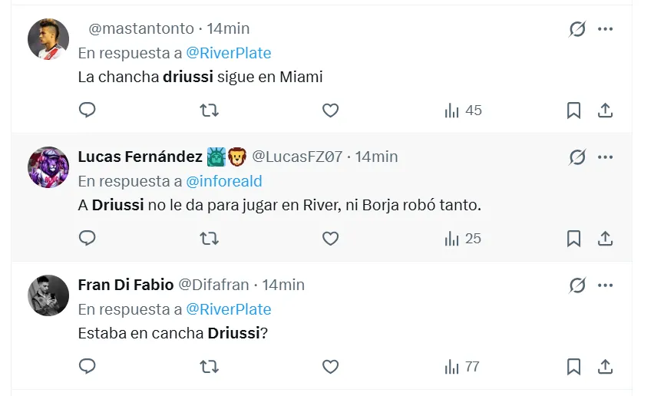654x396 pixels.
Task: Like Fran Di Fabio's tweet
Action: click(x=330, y=367)
